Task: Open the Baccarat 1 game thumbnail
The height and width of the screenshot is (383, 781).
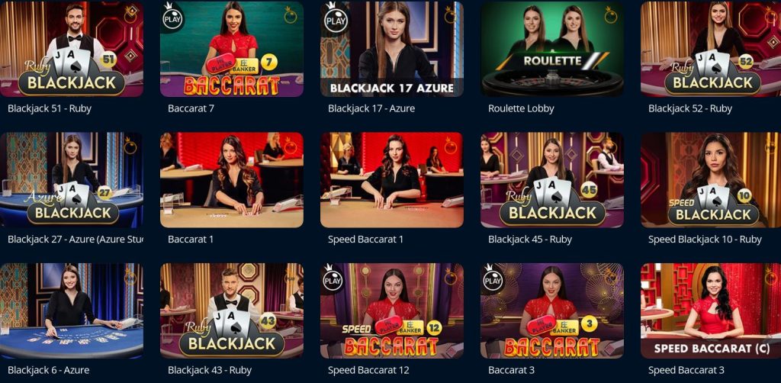Action: (x=232, y=180)
